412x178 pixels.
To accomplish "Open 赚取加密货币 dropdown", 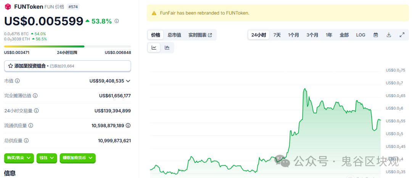I will (77, 158).
